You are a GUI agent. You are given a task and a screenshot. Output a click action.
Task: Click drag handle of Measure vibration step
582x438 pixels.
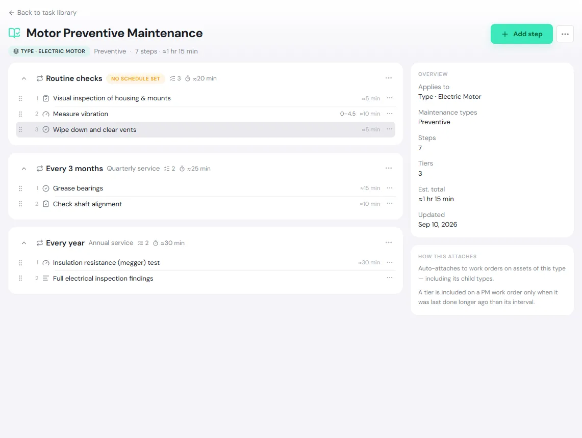point(20,114)
